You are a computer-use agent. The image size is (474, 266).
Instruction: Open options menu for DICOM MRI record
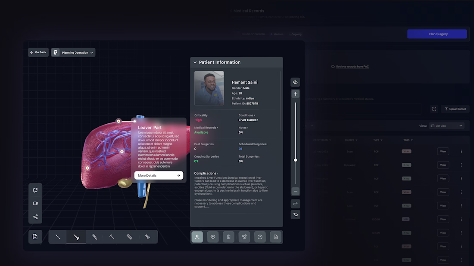pyautogui.click(x=461, y=219)
